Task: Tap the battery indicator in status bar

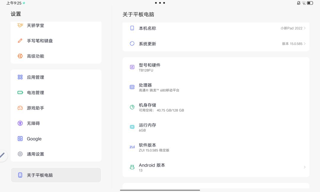Action: (x=310, y=3)
